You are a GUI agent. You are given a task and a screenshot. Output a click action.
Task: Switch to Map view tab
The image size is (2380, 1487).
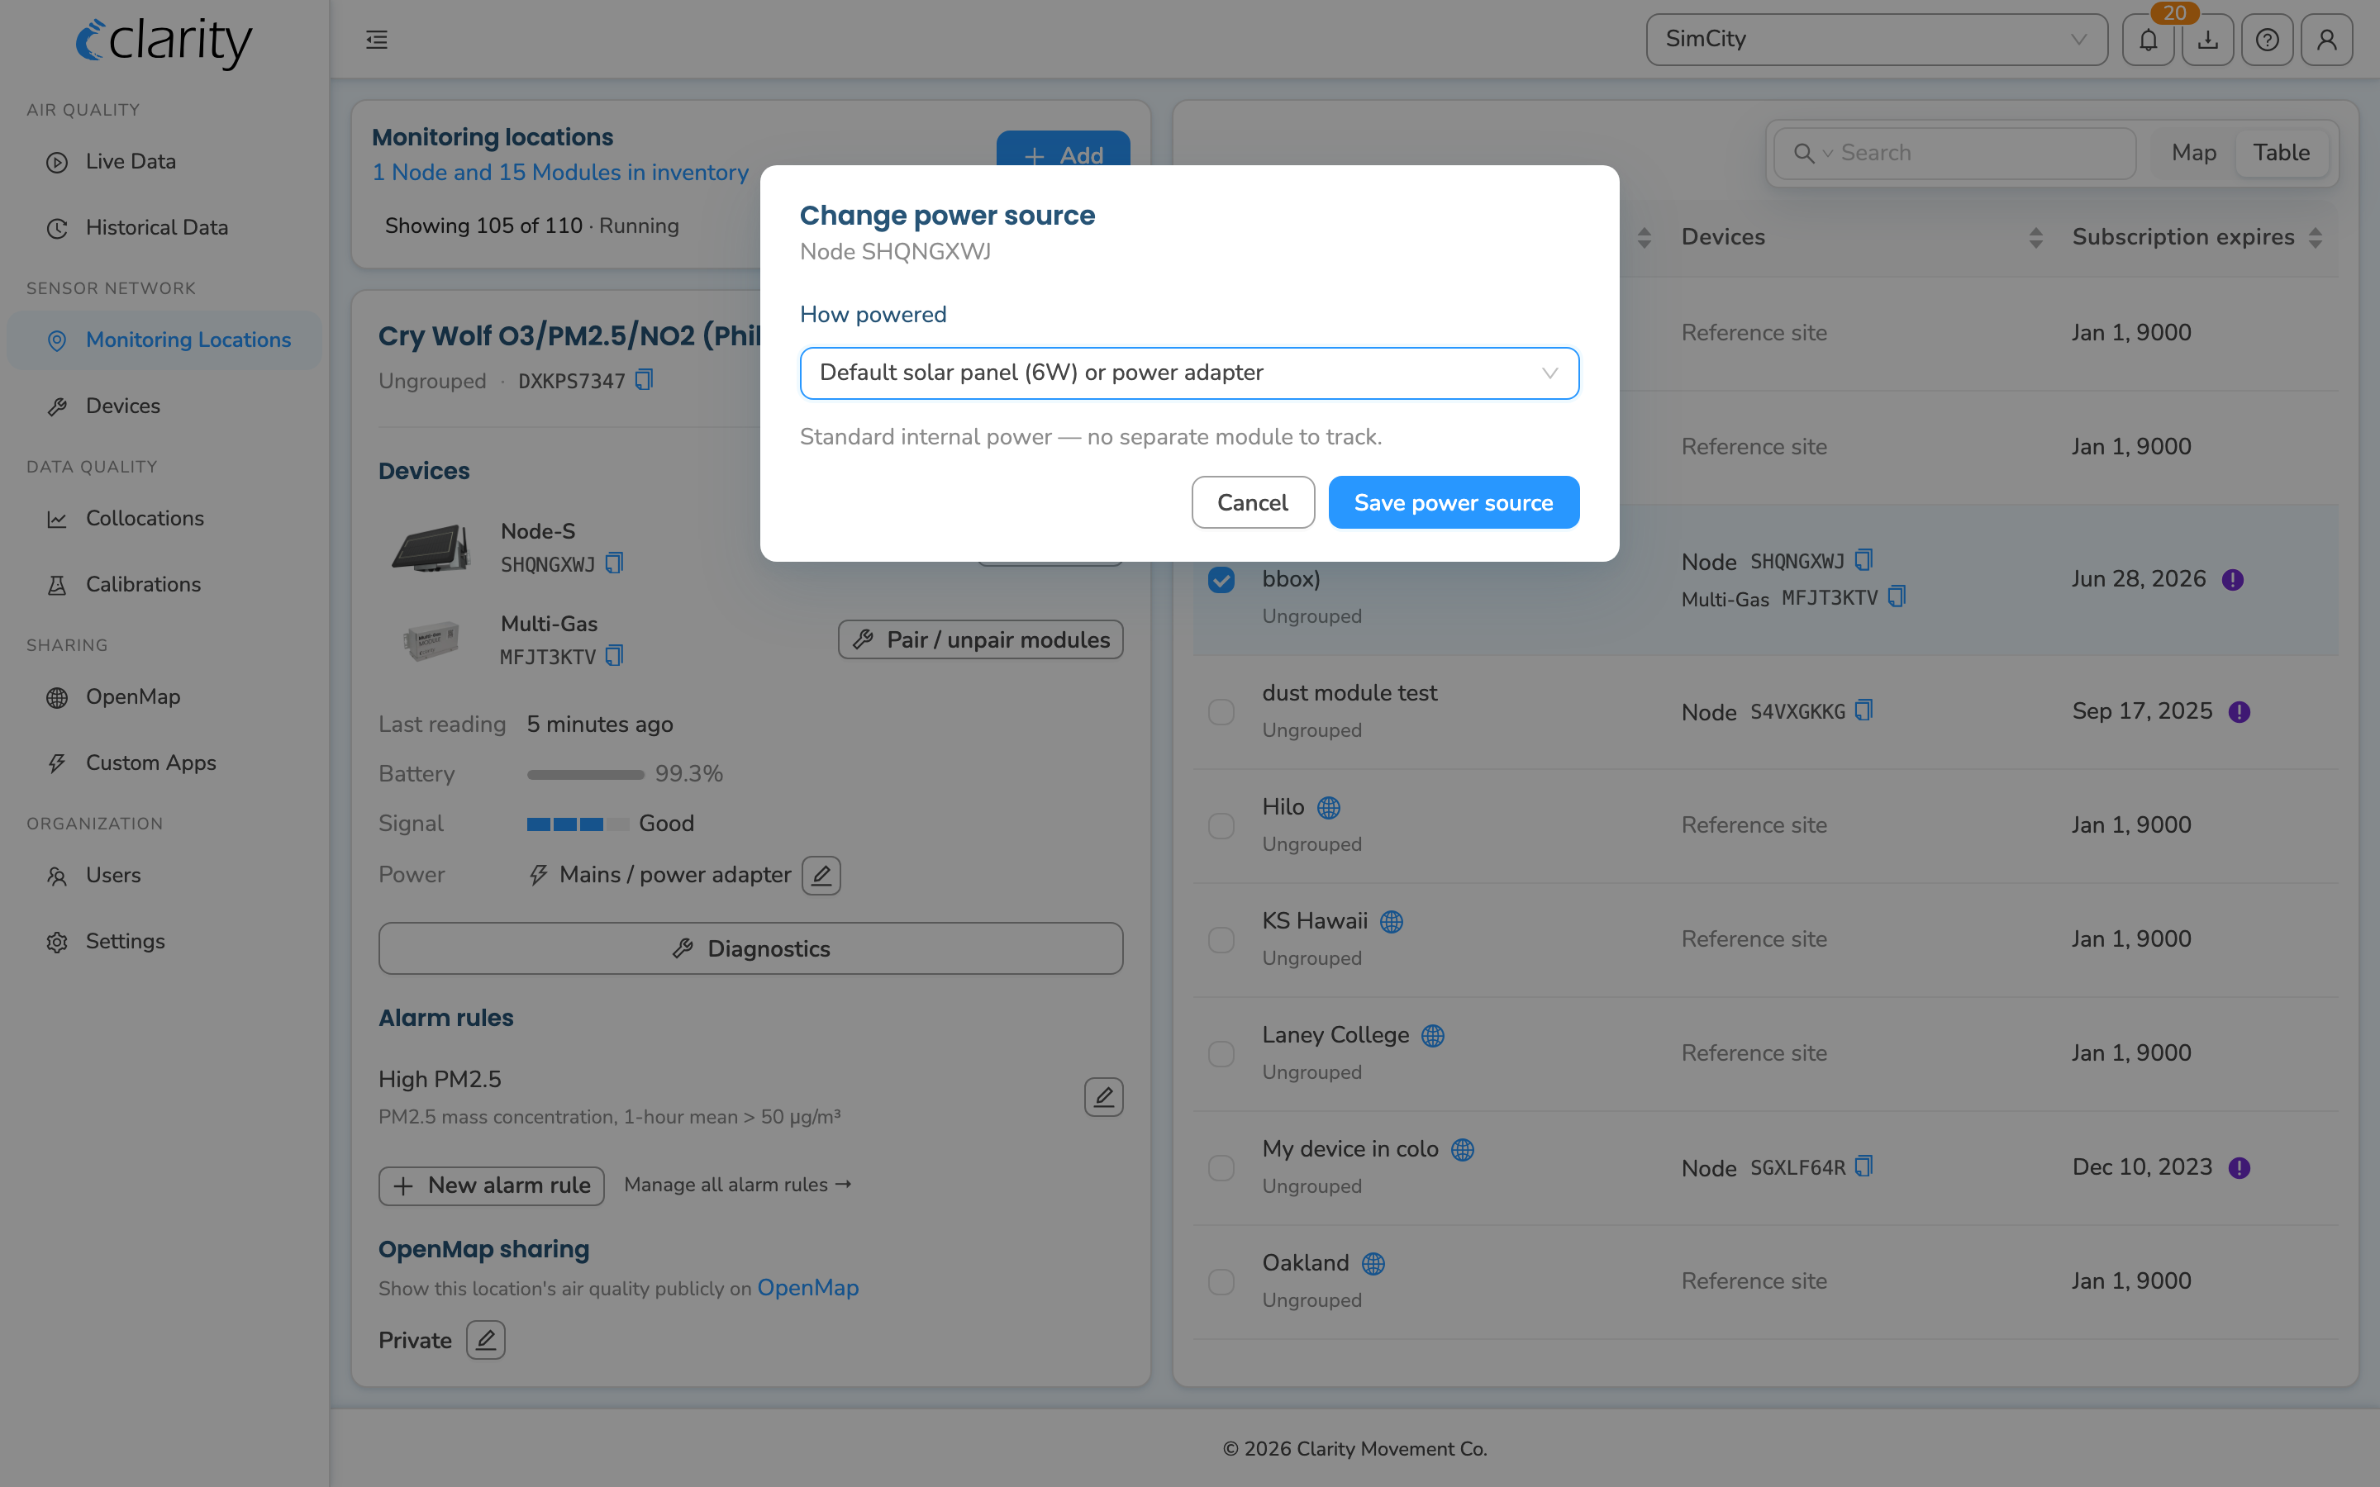point(2194,153)
